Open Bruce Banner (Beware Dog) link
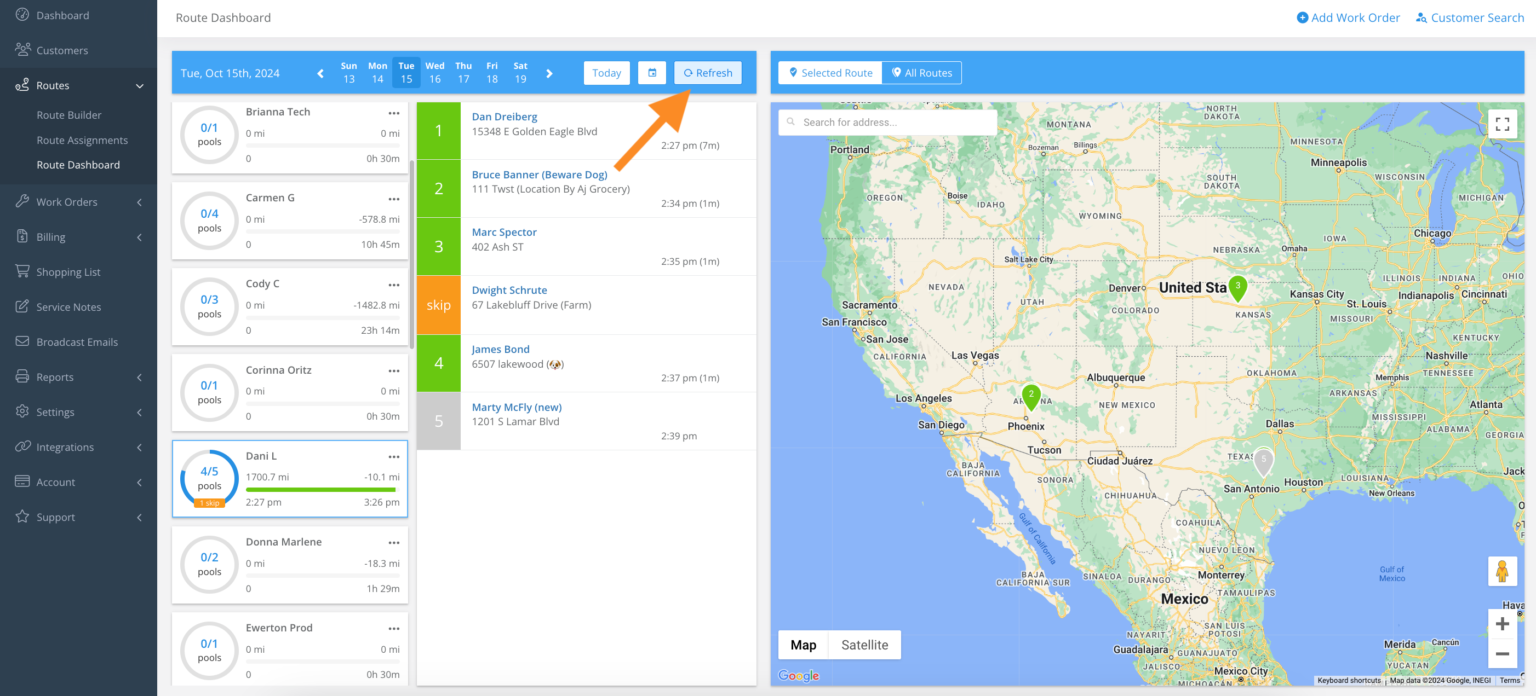 click(x=540, y=175)
